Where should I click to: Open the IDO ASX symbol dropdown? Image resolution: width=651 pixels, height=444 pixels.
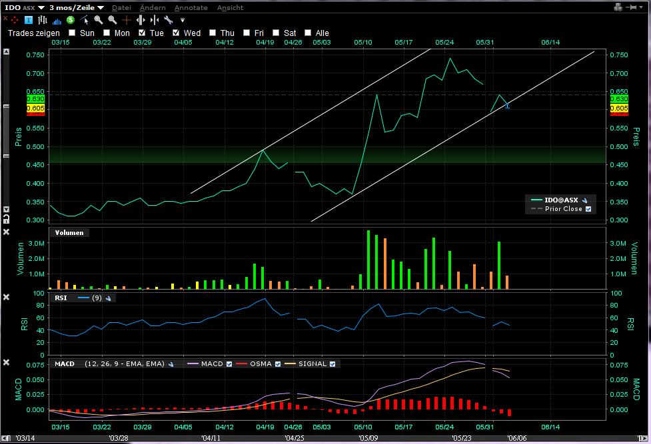41,7
